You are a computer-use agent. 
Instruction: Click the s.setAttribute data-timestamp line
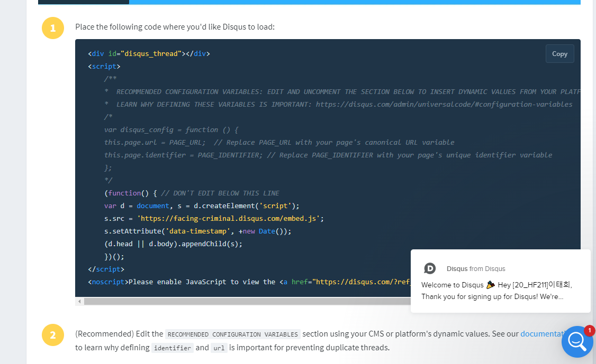[x=197, y=231]
